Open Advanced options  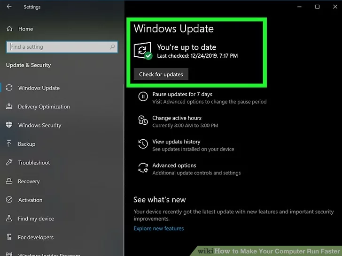click(174, 166)
